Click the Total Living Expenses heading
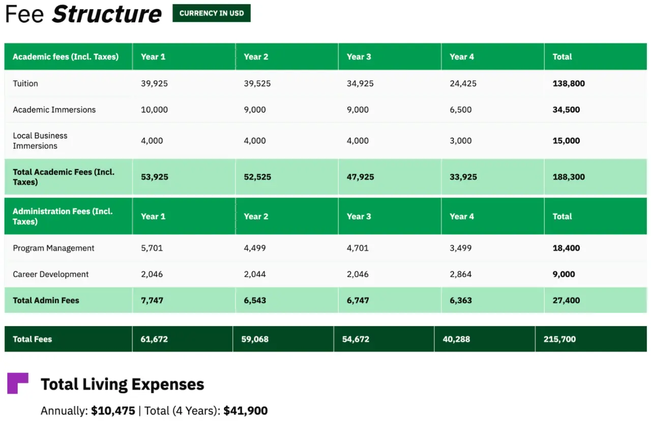The width and height of the screenshot is (651, 438). 123,384
